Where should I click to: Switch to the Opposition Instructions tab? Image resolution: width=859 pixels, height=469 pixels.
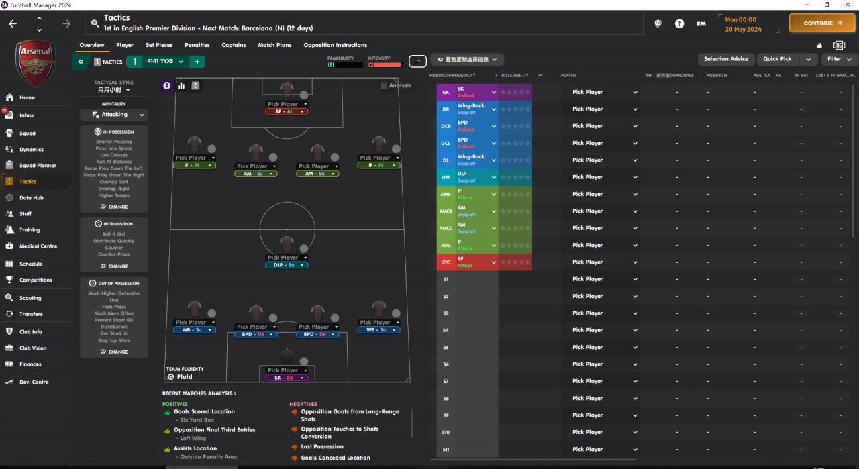click(336, 45)
